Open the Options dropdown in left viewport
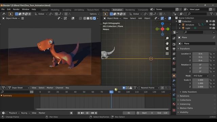The height and width of the screenshot is (122, 217). coord(94,14)
